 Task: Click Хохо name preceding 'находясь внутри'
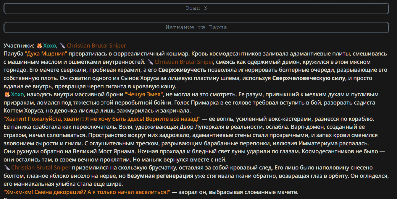[17, 94]
